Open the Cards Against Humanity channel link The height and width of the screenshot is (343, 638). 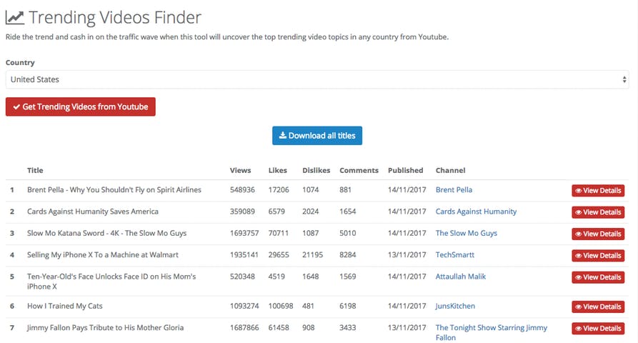476,212
